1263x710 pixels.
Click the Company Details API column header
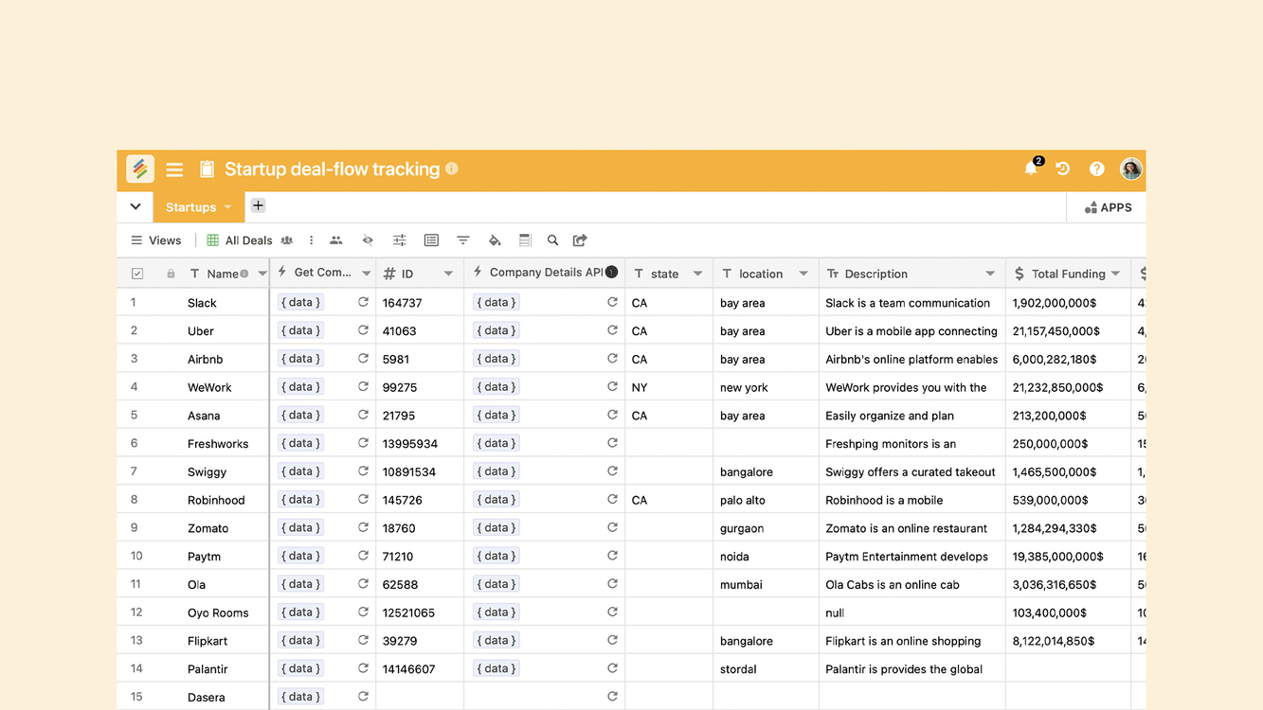point(545,273)
